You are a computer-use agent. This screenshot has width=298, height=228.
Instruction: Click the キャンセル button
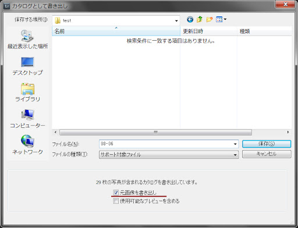point(267,154)
